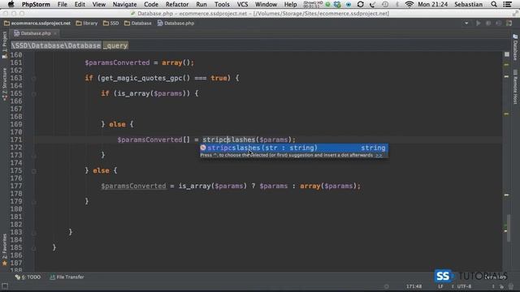Image resolution: width=520 pixels, height=292 pixels.
Task: Click the sync circular arrows menu bar icon
Action: (361, 4)
